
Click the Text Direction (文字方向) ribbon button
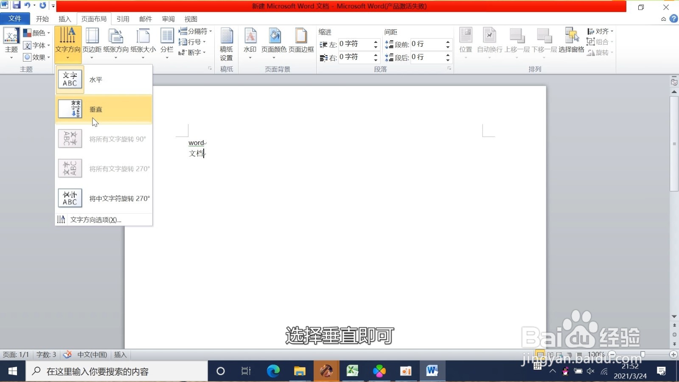point(68,45)
